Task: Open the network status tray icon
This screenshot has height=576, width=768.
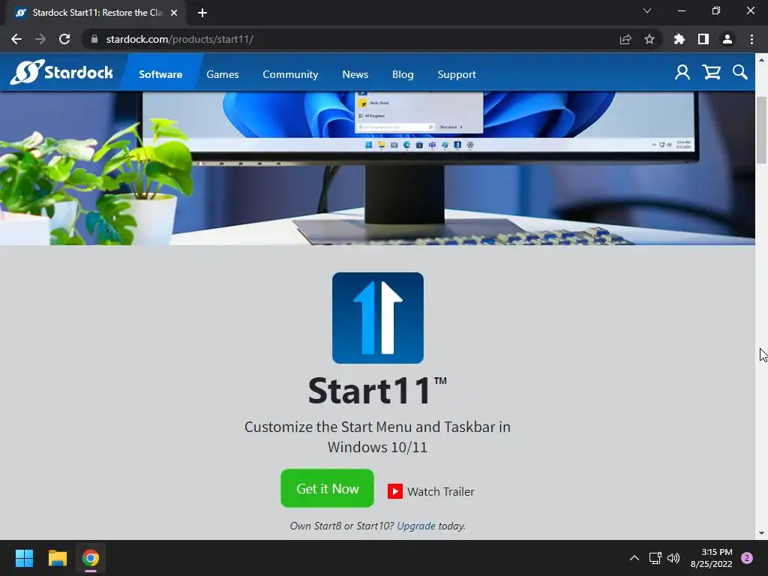Action: point(655,558)
